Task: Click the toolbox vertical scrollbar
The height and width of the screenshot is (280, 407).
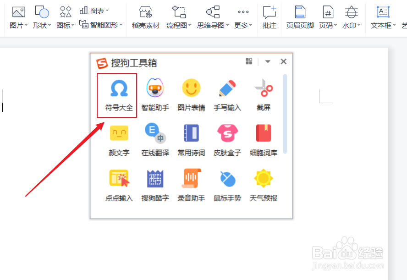Action: tap(285, 114)
